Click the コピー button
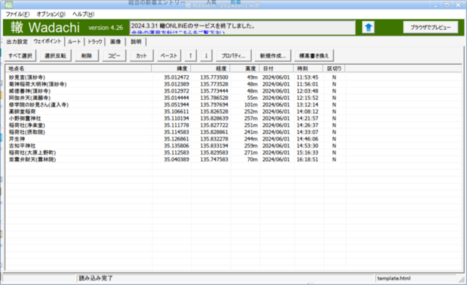Image resolution: width=467 pixels, height=285 pixels. pyautogui.click(x=114, y=55)
